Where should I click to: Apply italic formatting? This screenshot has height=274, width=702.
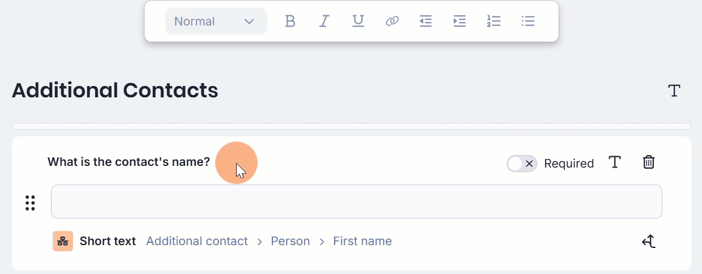(x=324, y=22)
